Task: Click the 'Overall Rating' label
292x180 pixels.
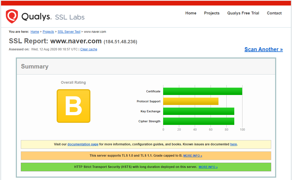Action: click(x=73, y=82)
